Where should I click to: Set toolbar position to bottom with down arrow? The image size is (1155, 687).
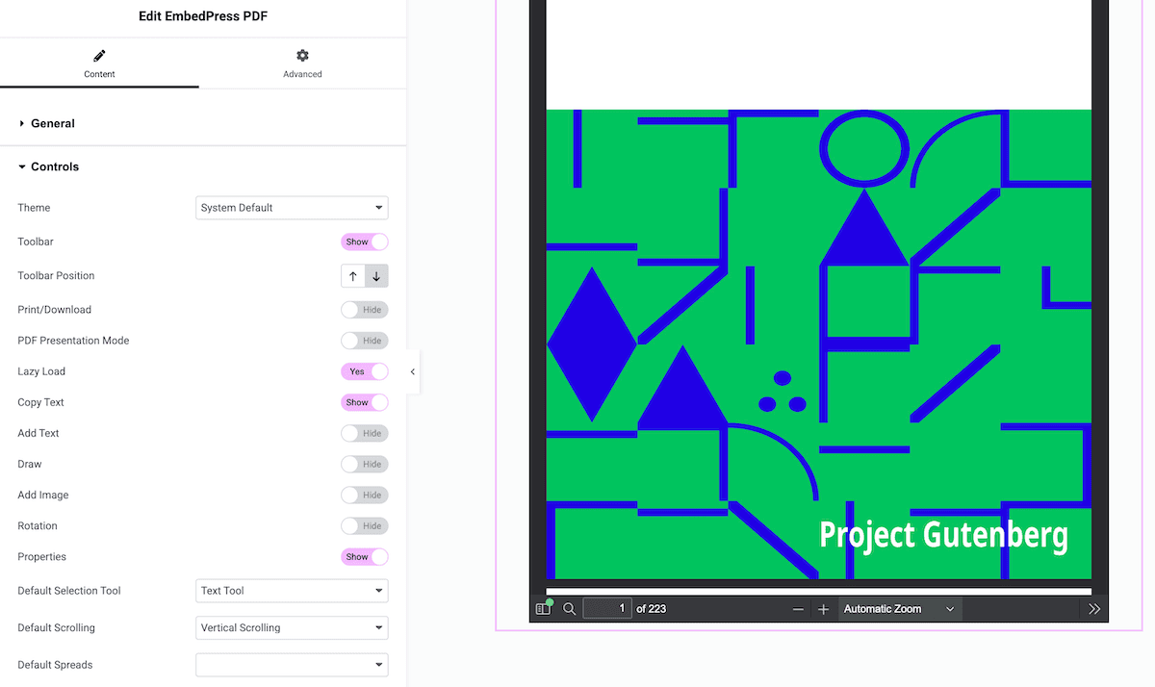pyautogui.click(x=376, y=276)
